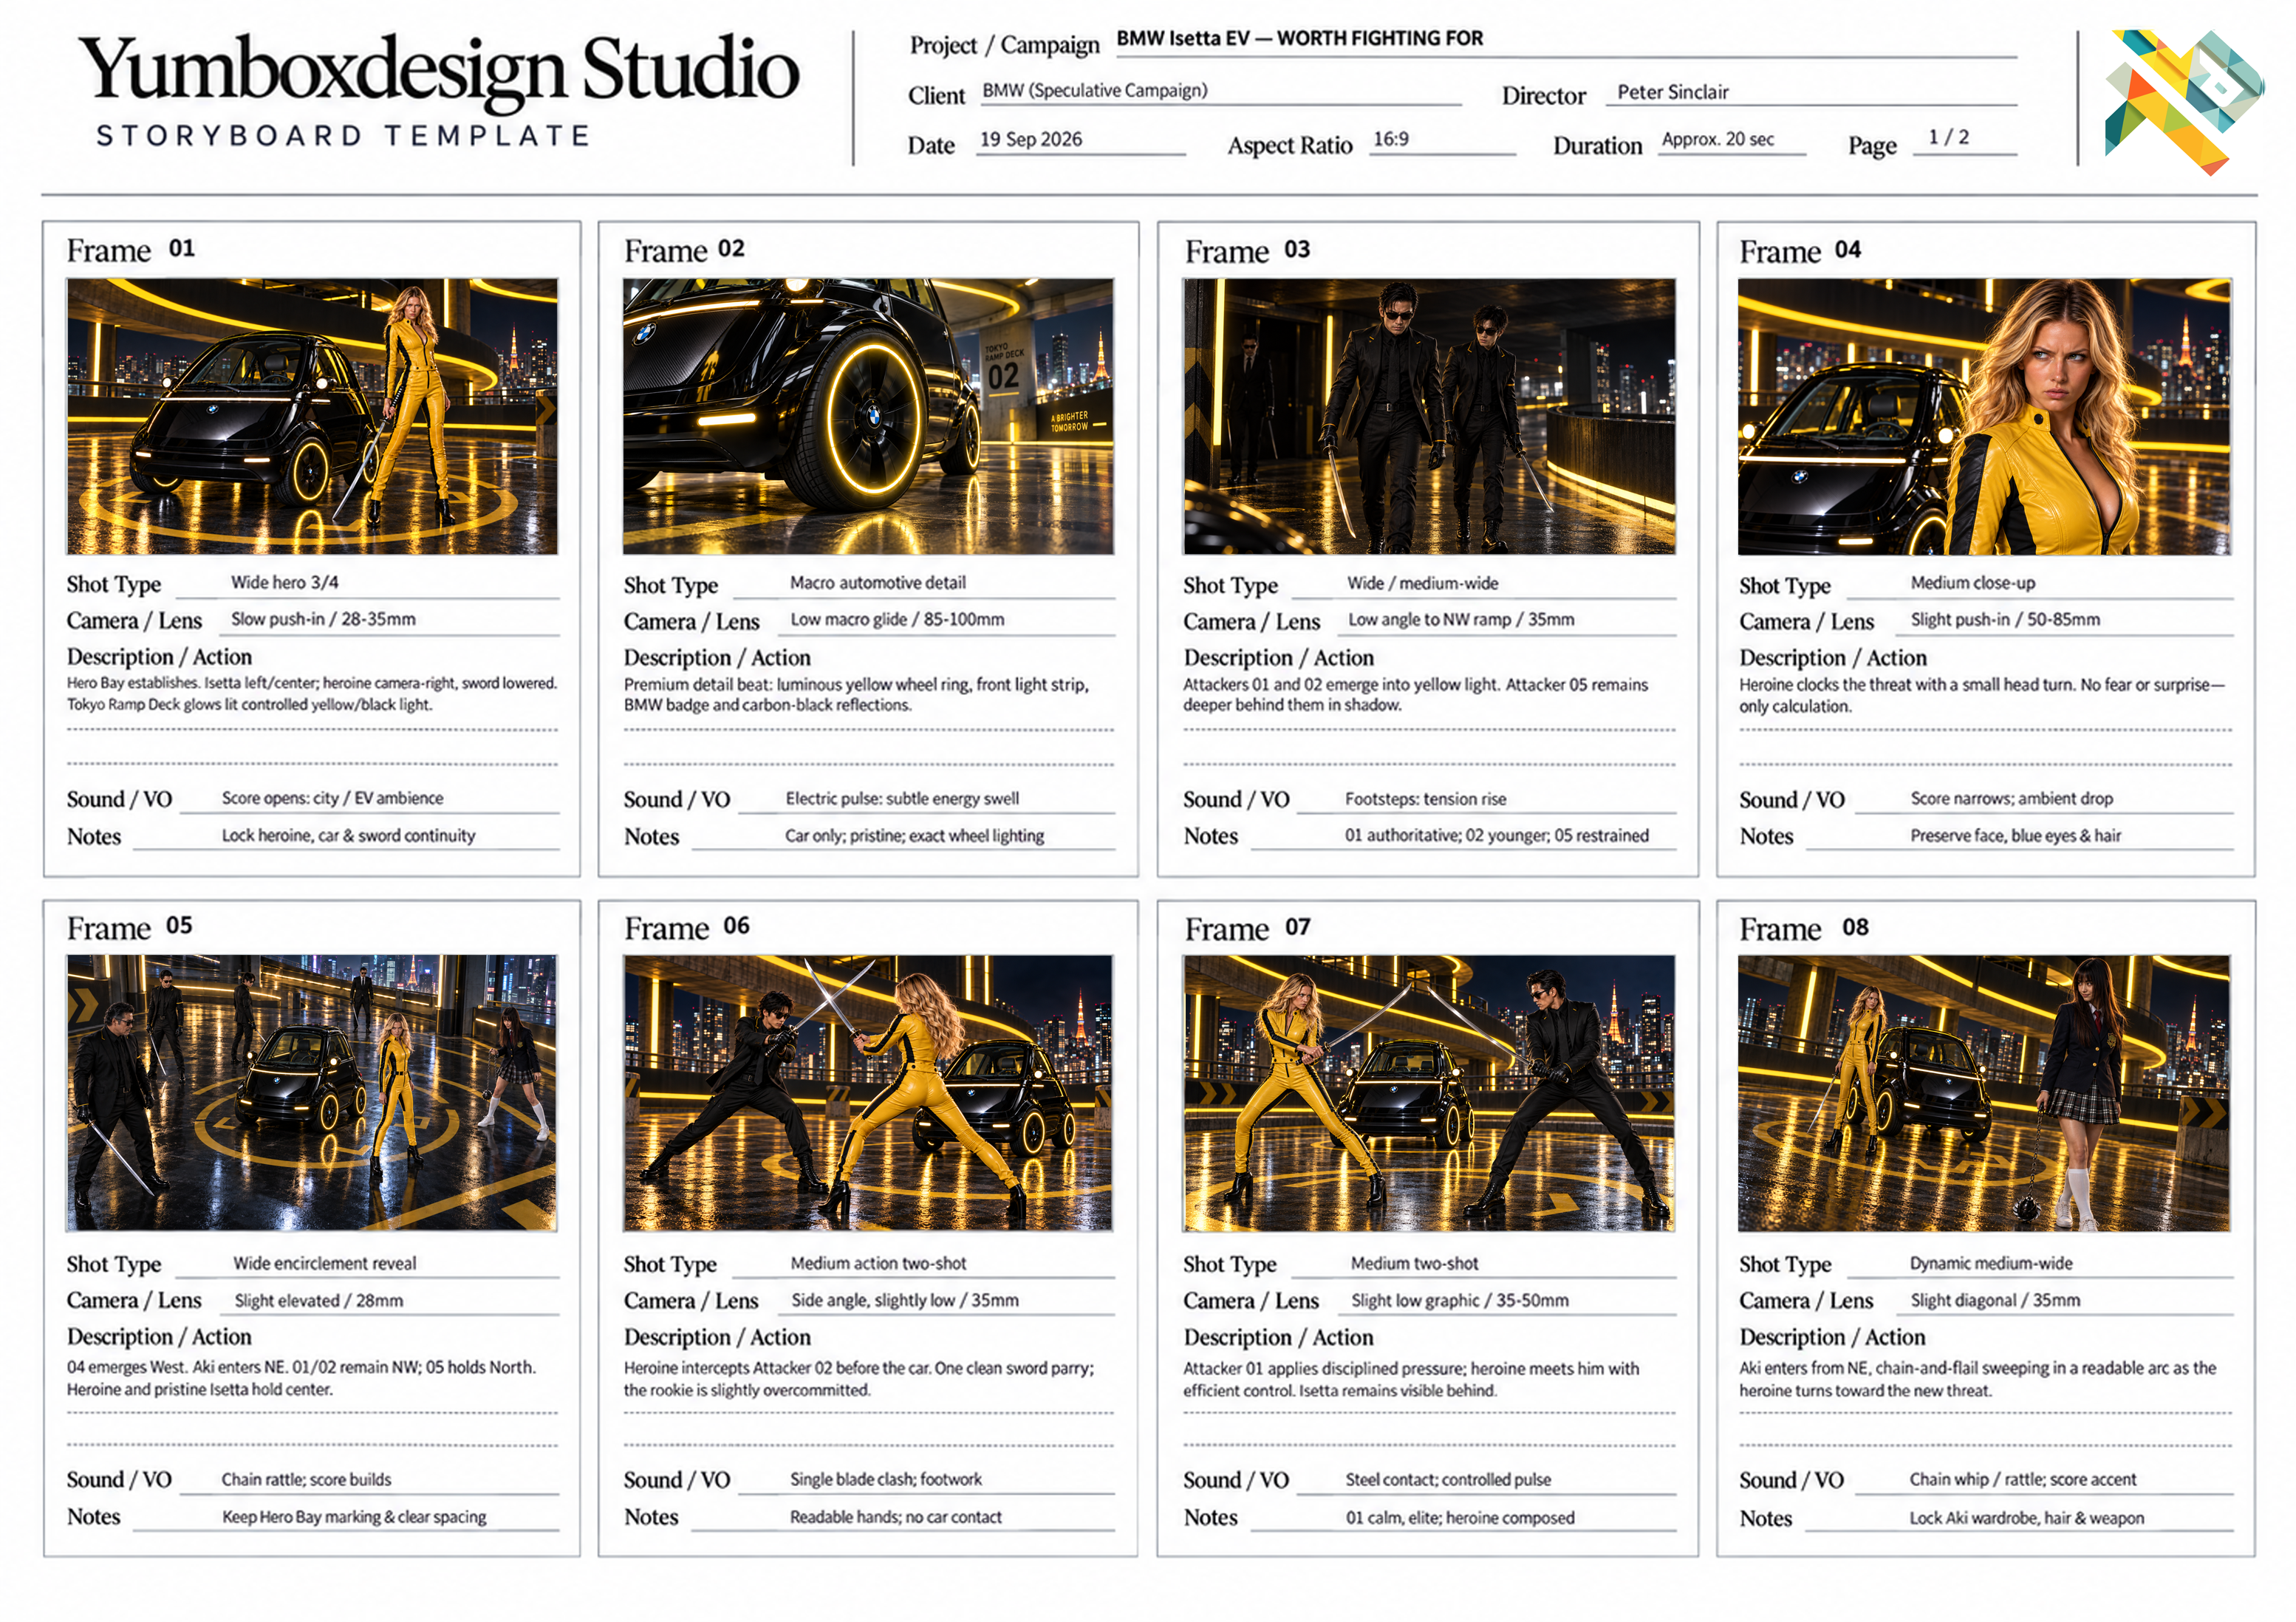Select shot type 'Wide encirclement reveal'
Image resolution: width=2296 pixels, height=1622 pixels.
pos(325,1263)
